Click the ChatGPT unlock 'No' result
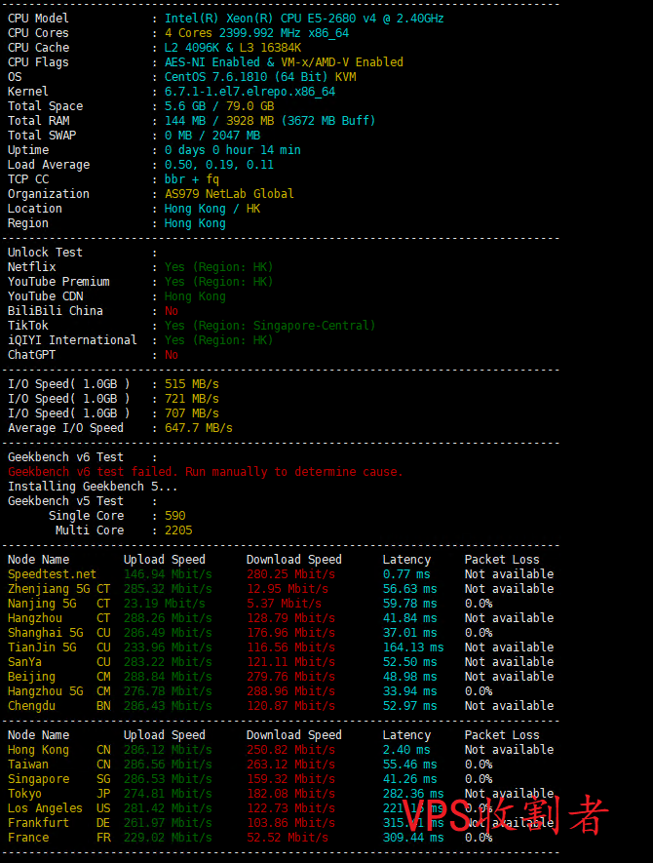Image resolution: width=653 pixels, height=863 pixels. click(x=172, y=355)
